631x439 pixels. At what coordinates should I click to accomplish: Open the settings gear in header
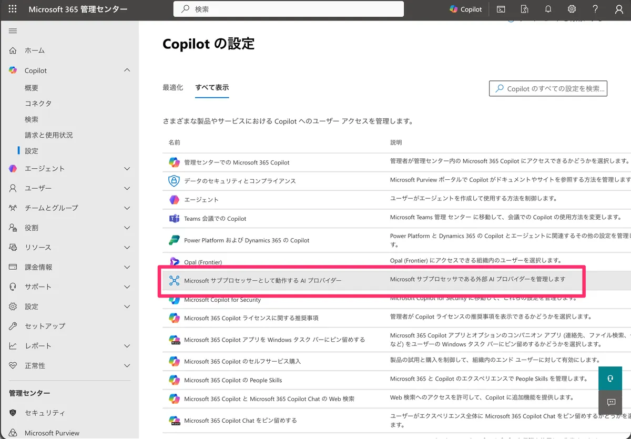(572, 9)
